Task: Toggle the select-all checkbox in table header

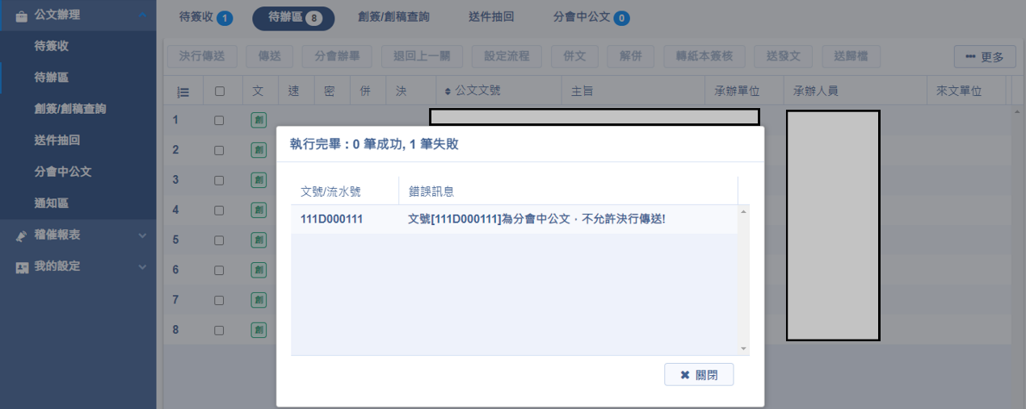Action: [x=220, y=92]
